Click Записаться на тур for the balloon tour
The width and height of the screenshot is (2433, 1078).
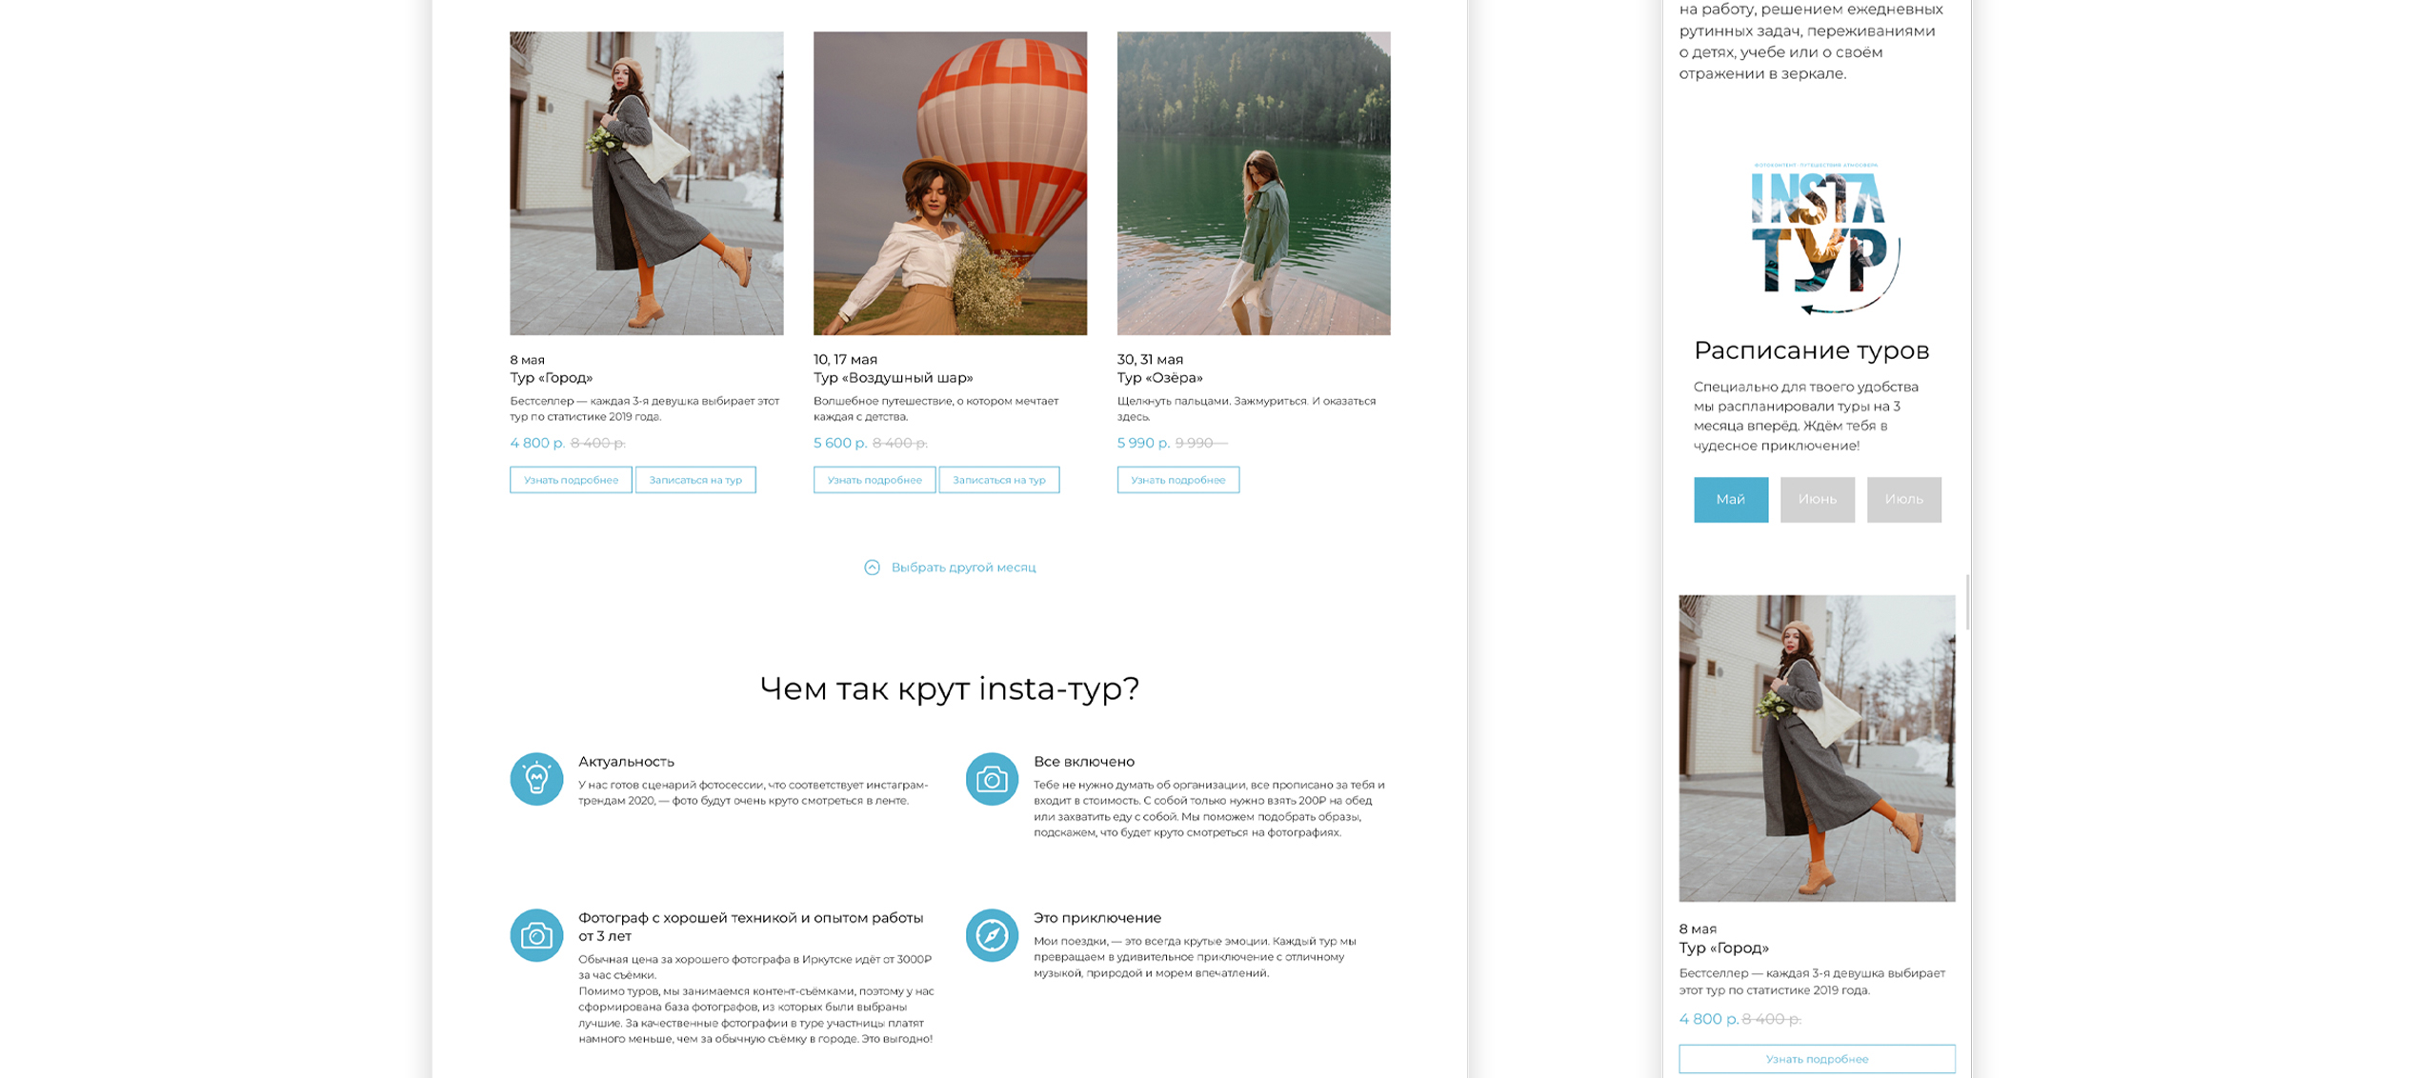click(x=999, y=480)
